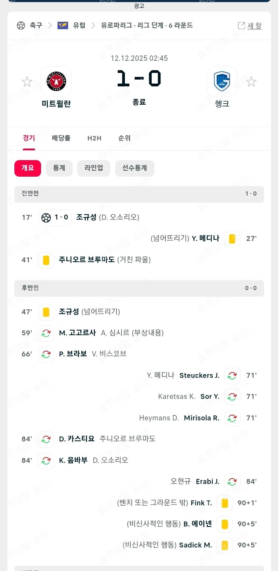Click the yellow card icon at 41'
Screen dimensions: 278x571
pyautogui.click(x=46, y=260)
